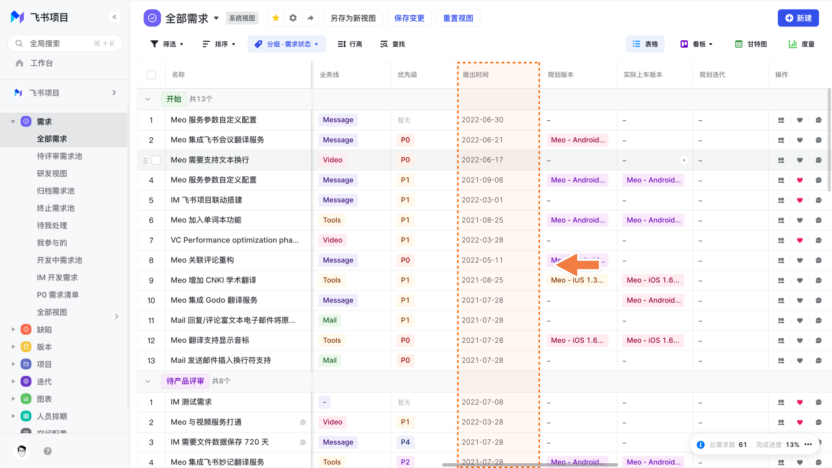Click the 全局搜索 search field
832x468 pixels.
(x=65, y=43)
